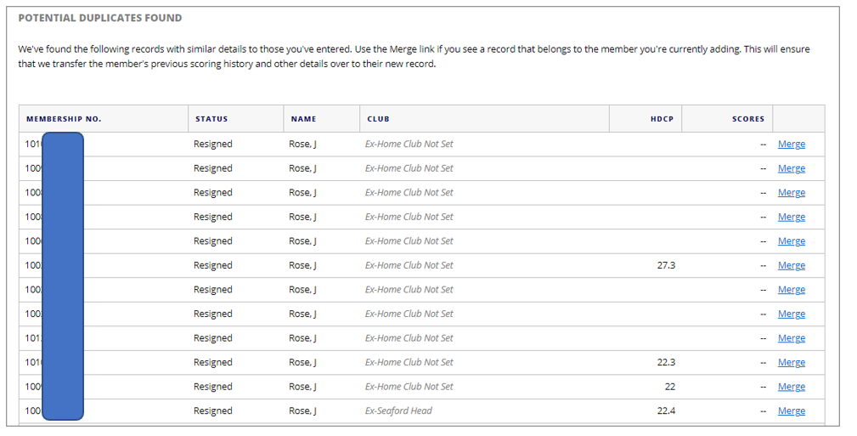Screen dimensions: 857x436
Task: Open Merge link in the fourth row
Action: [791, 217]
